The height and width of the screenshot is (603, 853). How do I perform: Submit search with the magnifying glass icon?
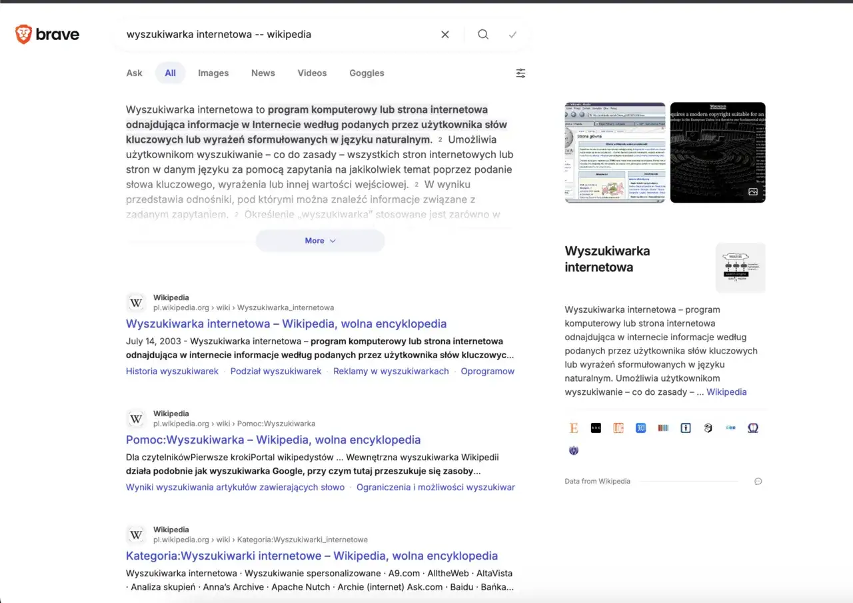pos(483,35)
